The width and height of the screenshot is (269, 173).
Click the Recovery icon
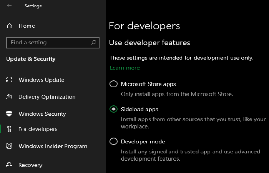9,165
